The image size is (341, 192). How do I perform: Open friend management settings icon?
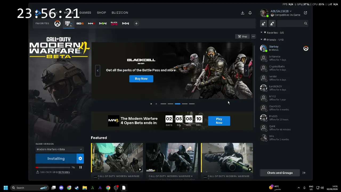coord(272,23)
